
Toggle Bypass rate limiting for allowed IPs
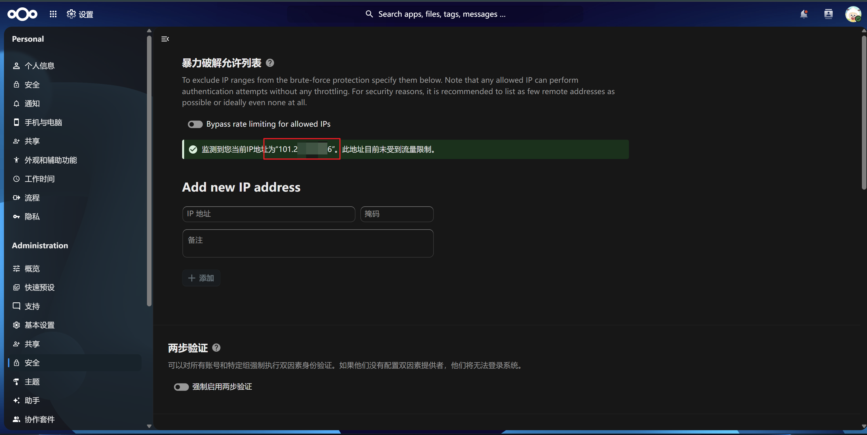[195, 124]
